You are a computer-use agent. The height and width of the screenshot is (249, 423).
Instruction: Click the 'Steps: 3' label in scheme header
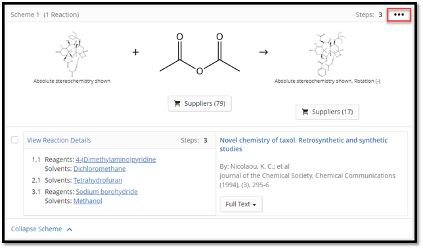[368, 15]
